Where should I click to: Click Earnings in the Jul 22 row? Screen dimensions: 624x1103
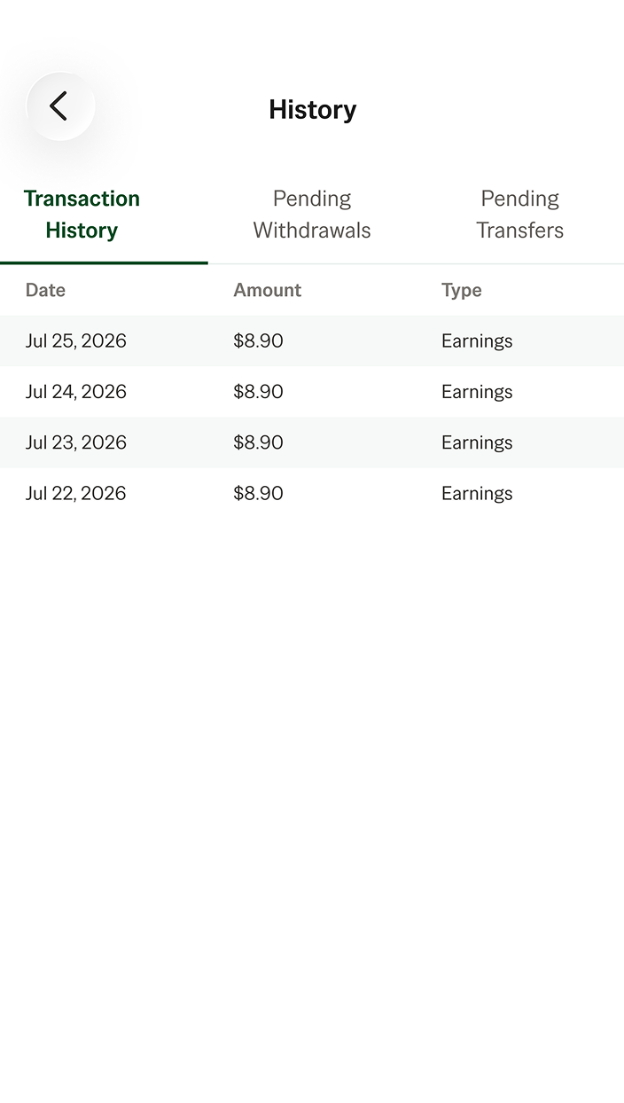coord(477,494)
